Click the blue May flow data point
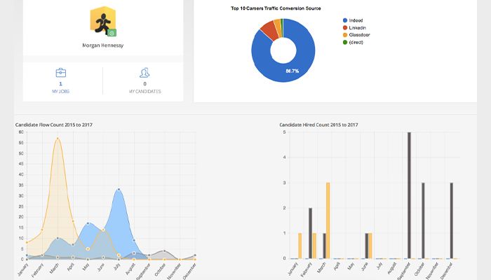 88,223
